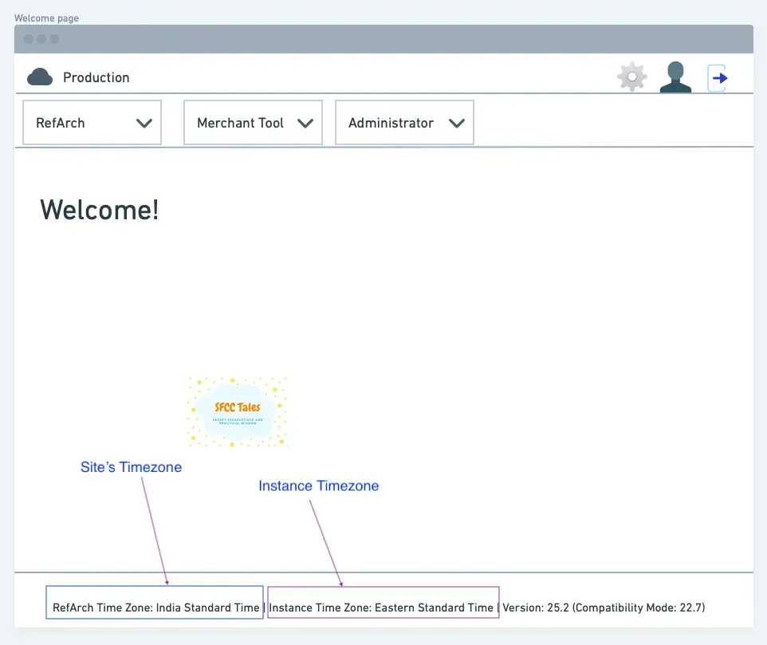Expand the Merchant Tool dropdown

[x=253, y=123]
